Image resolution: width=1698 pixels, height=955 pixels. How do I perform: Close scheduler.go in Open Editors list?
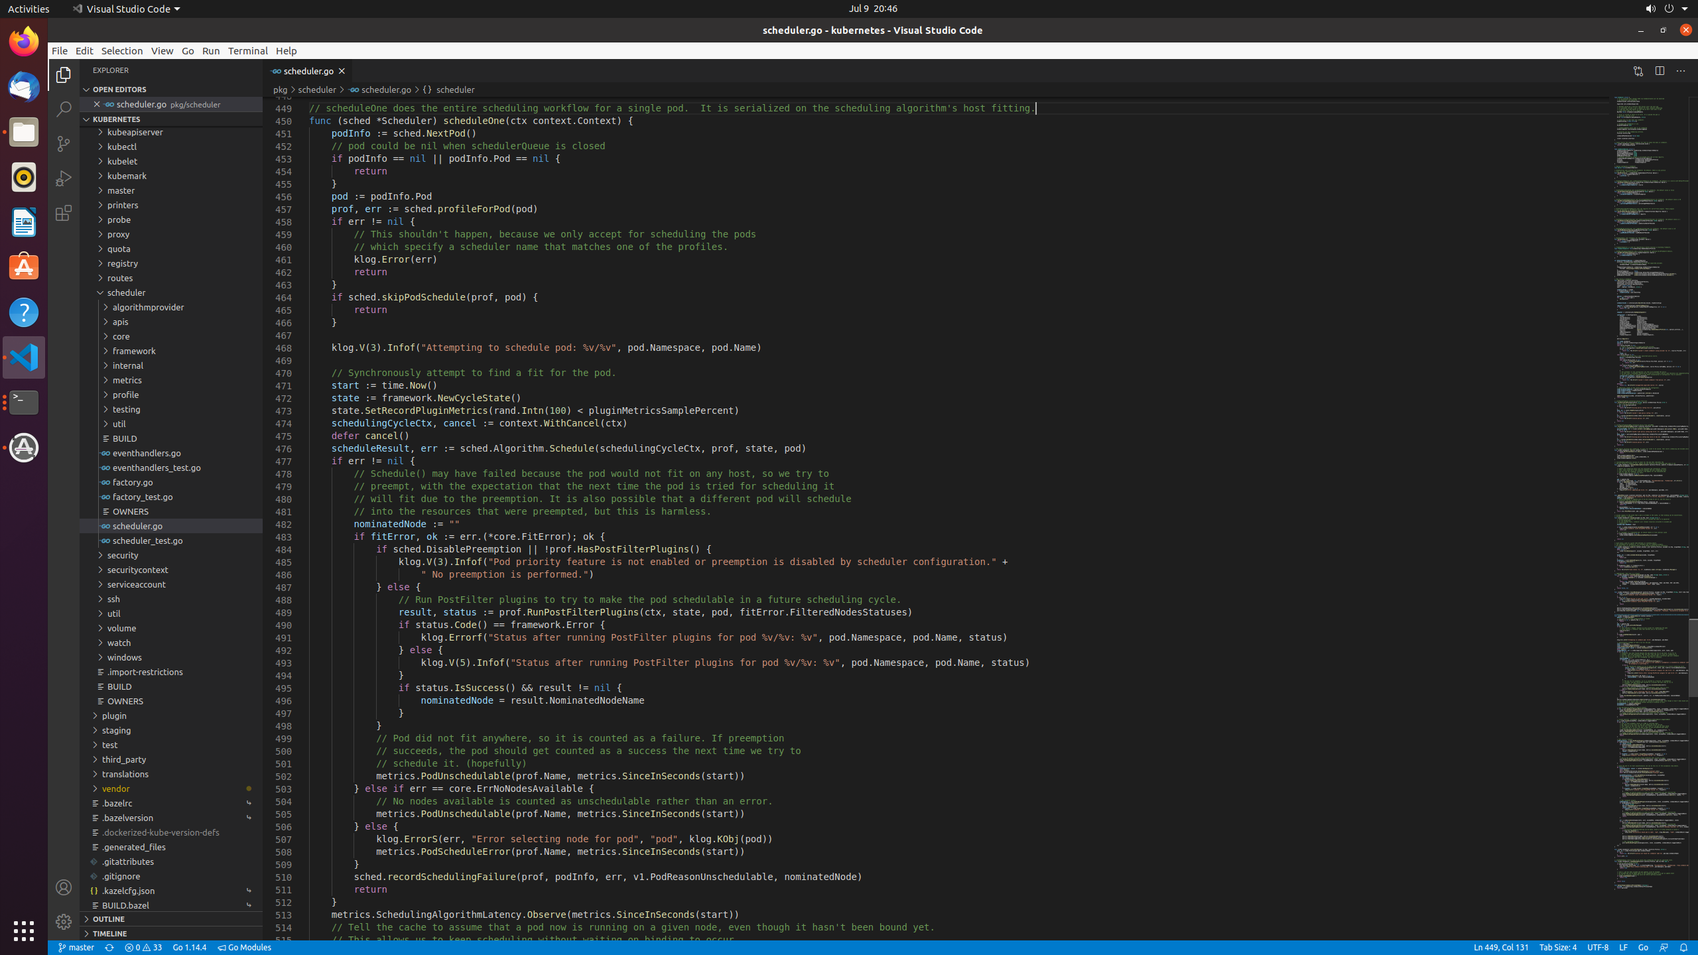tap(97, 104)
